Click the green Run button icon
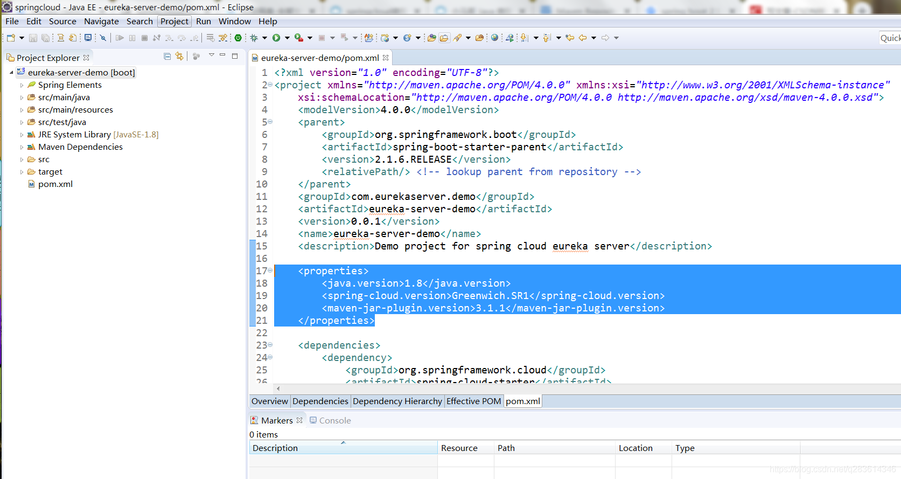 (276, 38)
